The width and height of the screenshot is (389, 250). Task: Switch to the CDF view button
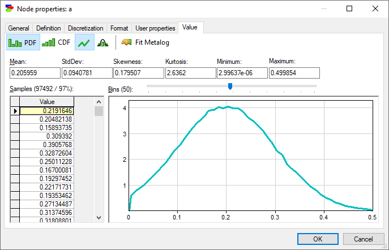[56, 42]
